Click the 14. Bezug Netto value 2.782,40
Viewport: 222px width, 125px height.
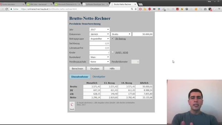[x=127, y=98]
